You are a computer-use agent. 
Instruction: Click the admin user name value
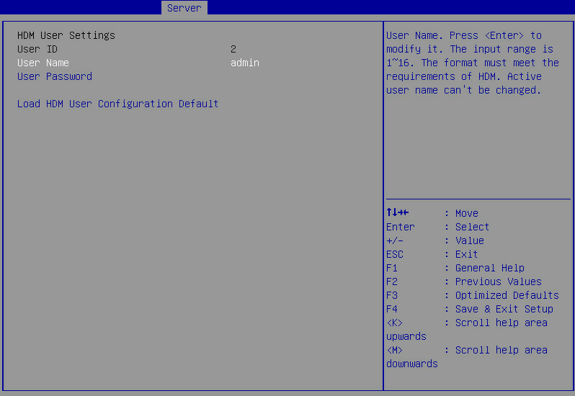coord(244,63)
